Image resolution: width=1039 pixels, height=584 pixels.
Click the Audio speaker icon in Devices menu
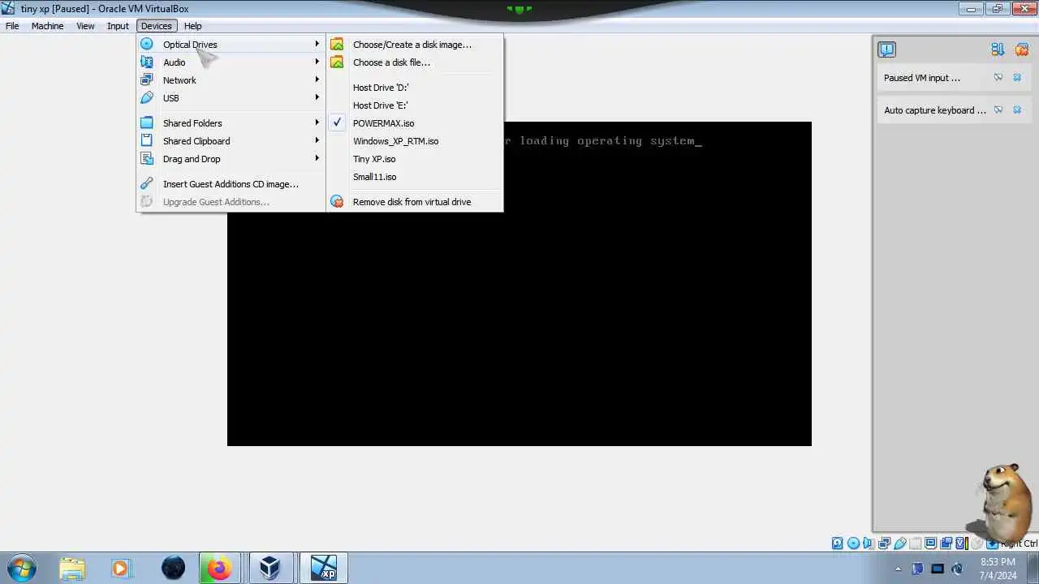147,62
